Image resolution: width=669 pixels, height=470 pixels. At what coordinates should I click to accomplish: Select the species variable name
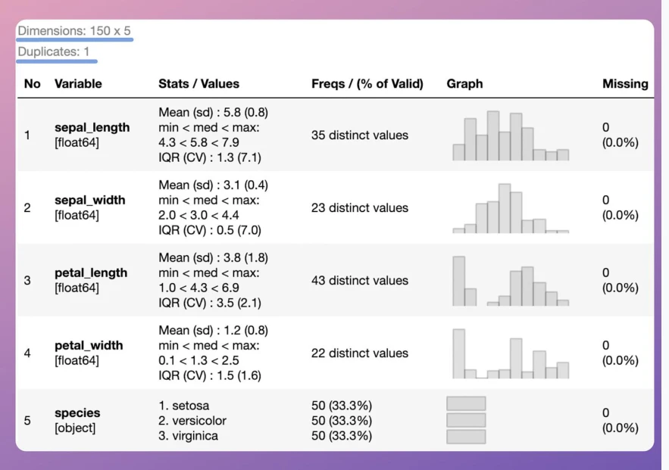(x=77, y=413)
